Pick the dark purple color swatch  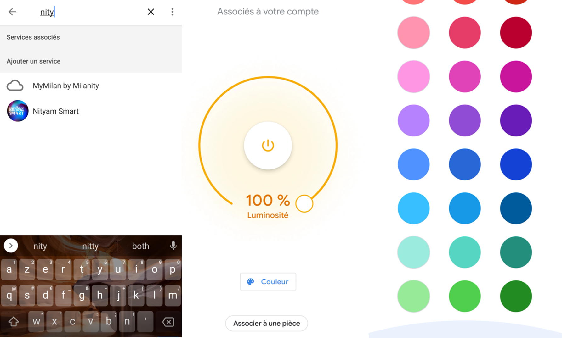[x=516, y=120]
